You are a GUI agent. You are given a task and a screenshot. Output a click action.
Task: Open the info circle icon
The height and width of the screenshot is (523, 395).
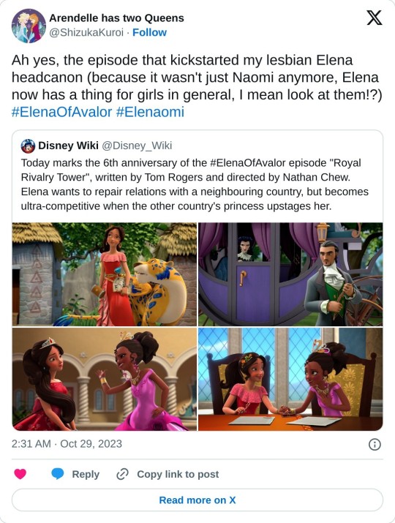(375, 444)
